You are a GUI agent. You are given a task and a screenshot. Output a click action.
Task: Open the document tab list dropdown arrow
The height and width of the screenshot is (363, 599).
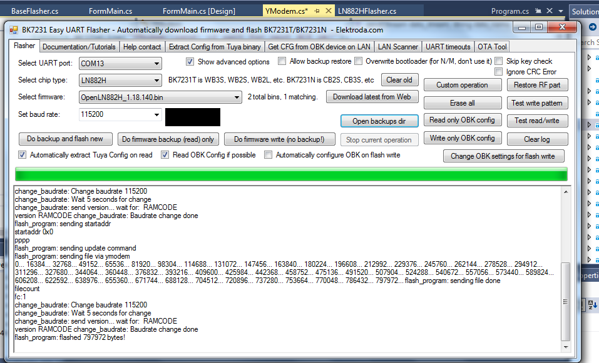(561, 11)
